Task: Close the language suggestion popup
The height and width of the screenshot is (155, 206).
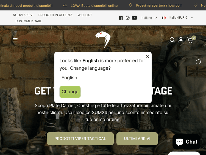Action: [147, 56]
